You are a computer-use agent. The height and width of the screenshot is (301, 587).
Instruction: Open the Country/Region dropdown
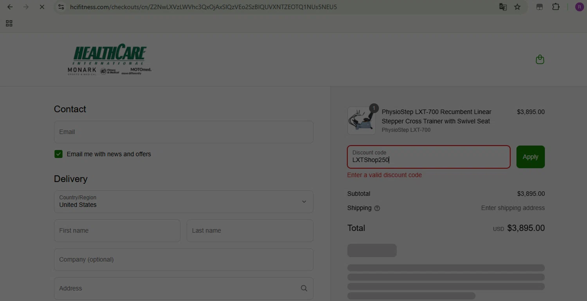[x=184, y=202]
